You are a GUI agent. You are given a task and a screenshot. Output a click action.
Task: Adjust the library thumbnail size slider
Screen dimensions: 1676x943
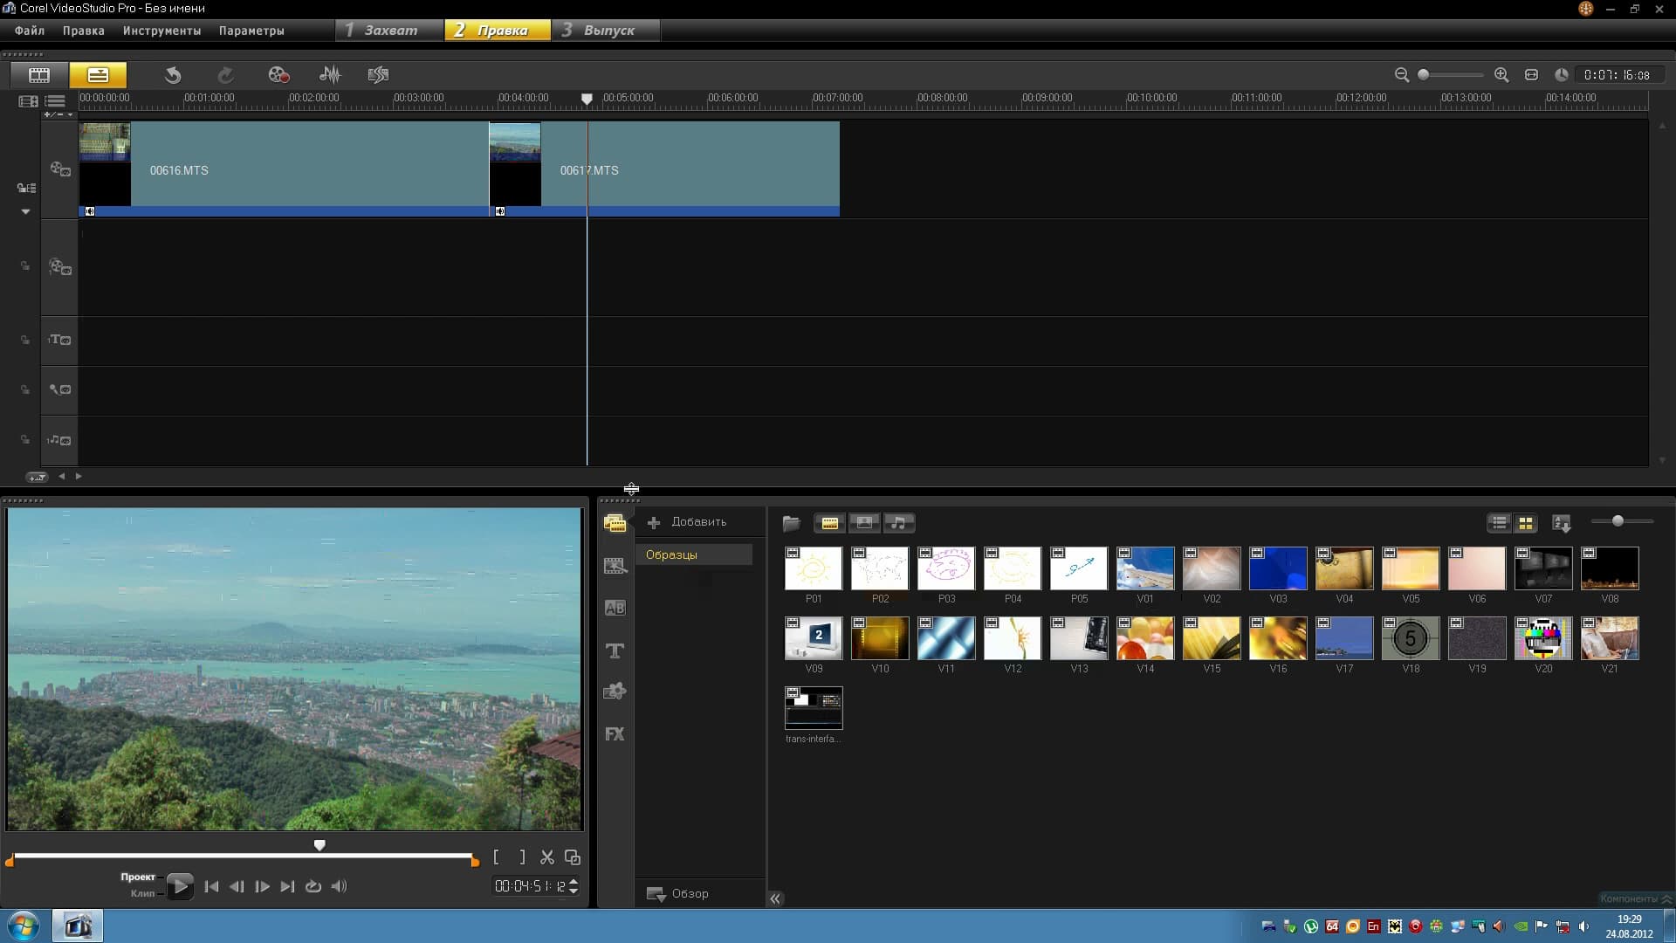pyautogui.click(x=1618, y=521)
